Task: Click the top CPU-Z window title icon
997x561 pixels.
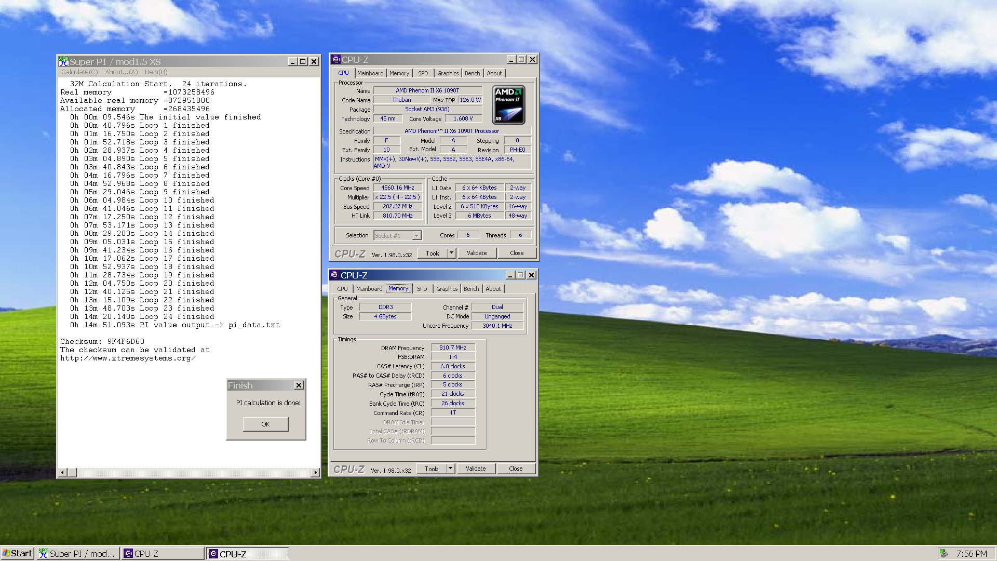Action: click(336, 59)
